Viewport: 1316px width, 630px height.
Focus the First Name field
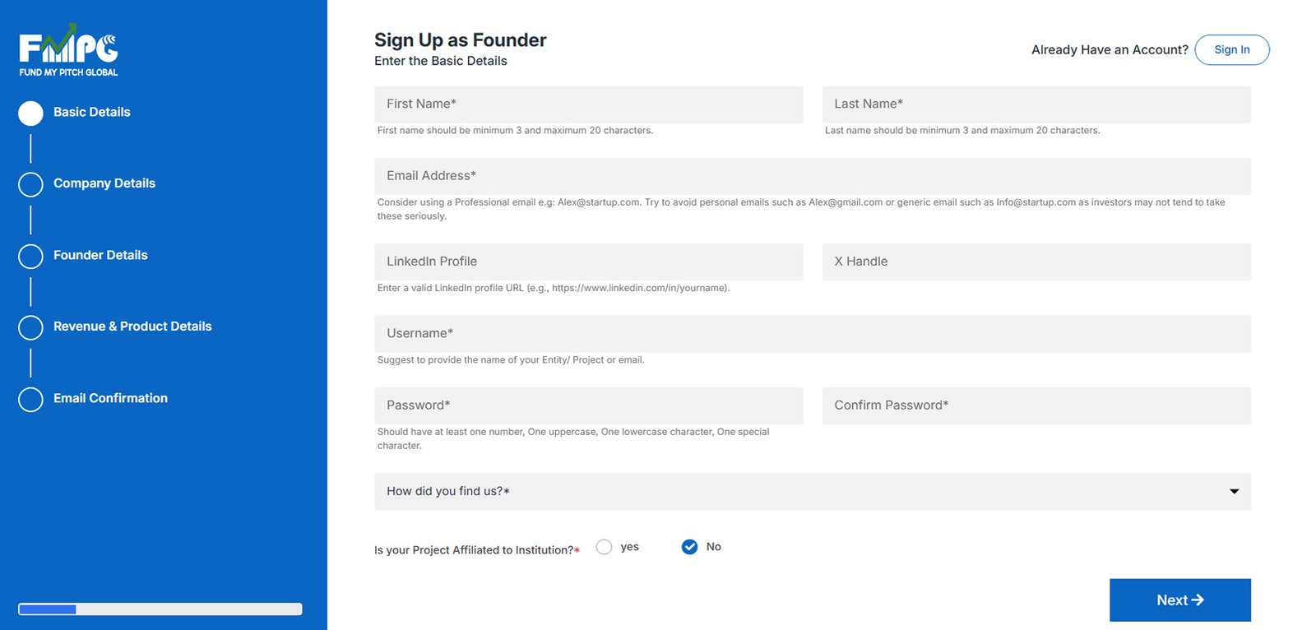tap(588, 104)
